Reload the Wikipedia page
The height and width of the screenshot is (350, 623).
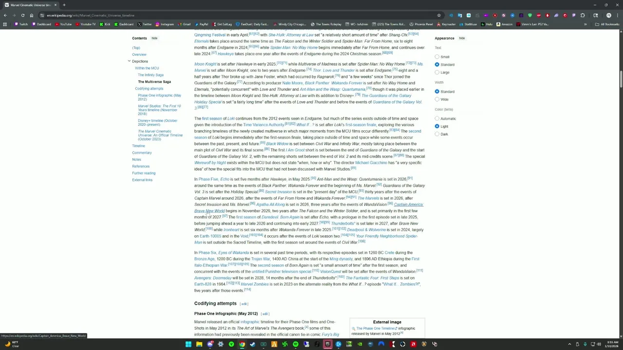[x=22, y=15]
